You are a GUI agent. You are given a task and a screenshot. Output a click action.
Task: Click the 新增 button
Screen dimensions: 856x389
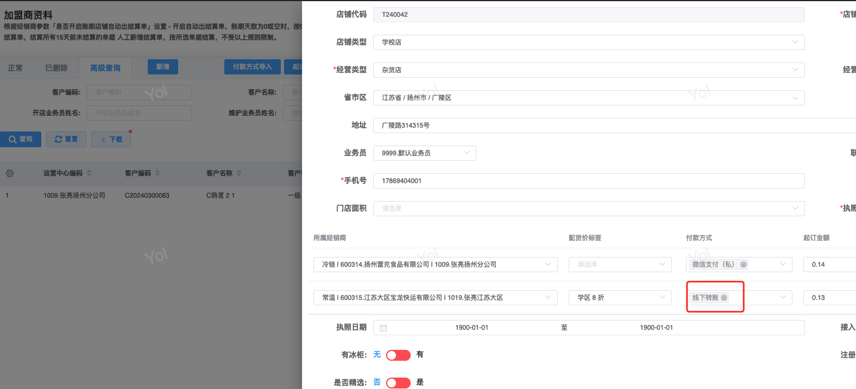[162, 67]
